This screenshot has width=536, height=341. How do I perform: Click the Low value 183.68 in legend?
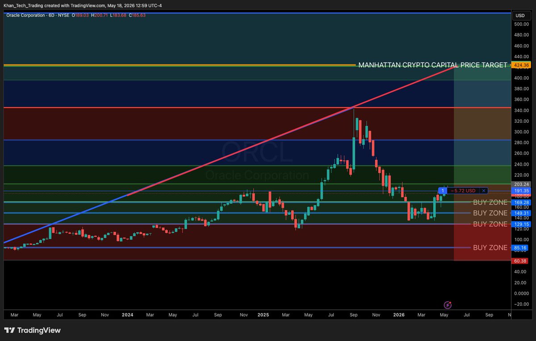pos(120,15)
